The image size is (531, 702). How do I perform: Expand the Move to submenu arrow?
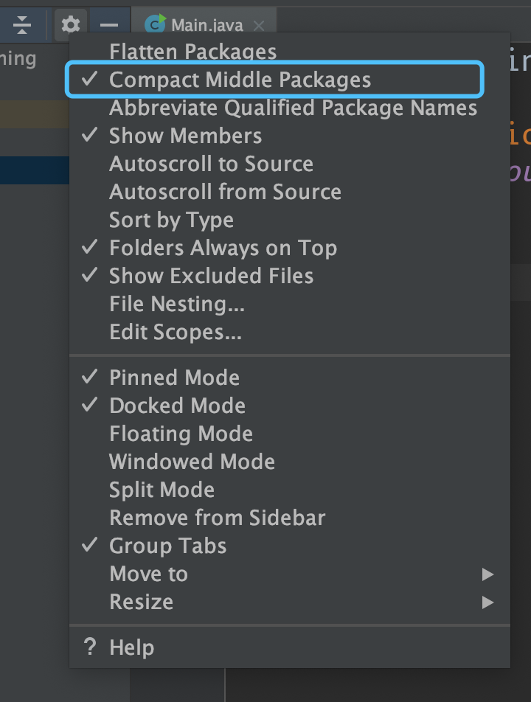click(487, 574)
